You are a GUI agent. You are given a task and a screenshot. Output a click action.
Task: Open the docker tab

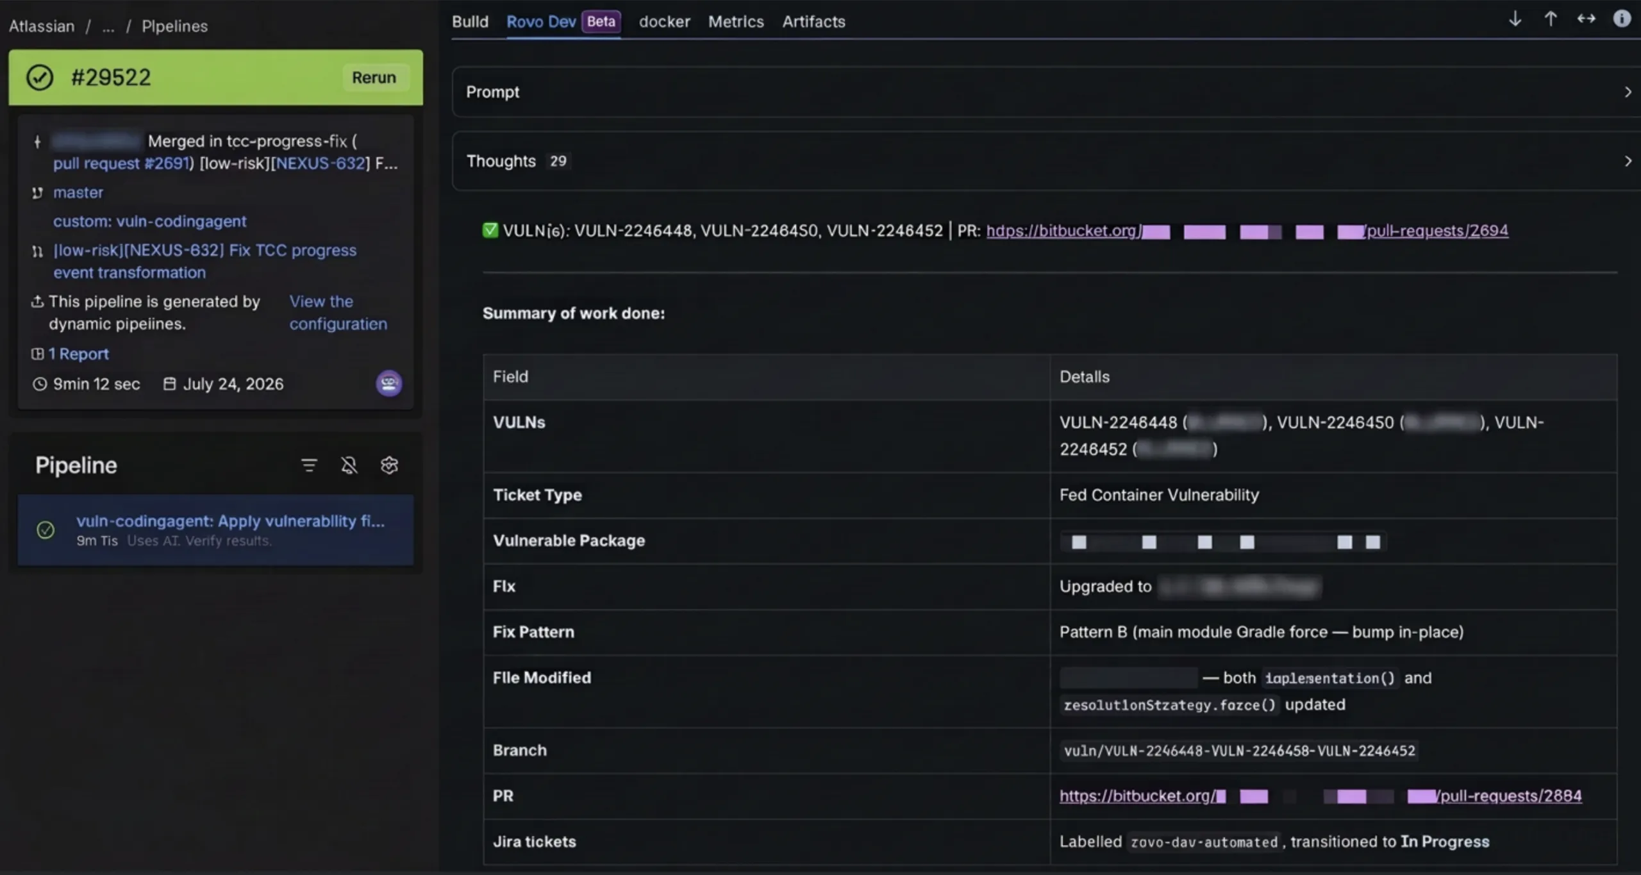click(x=664, y=21)
